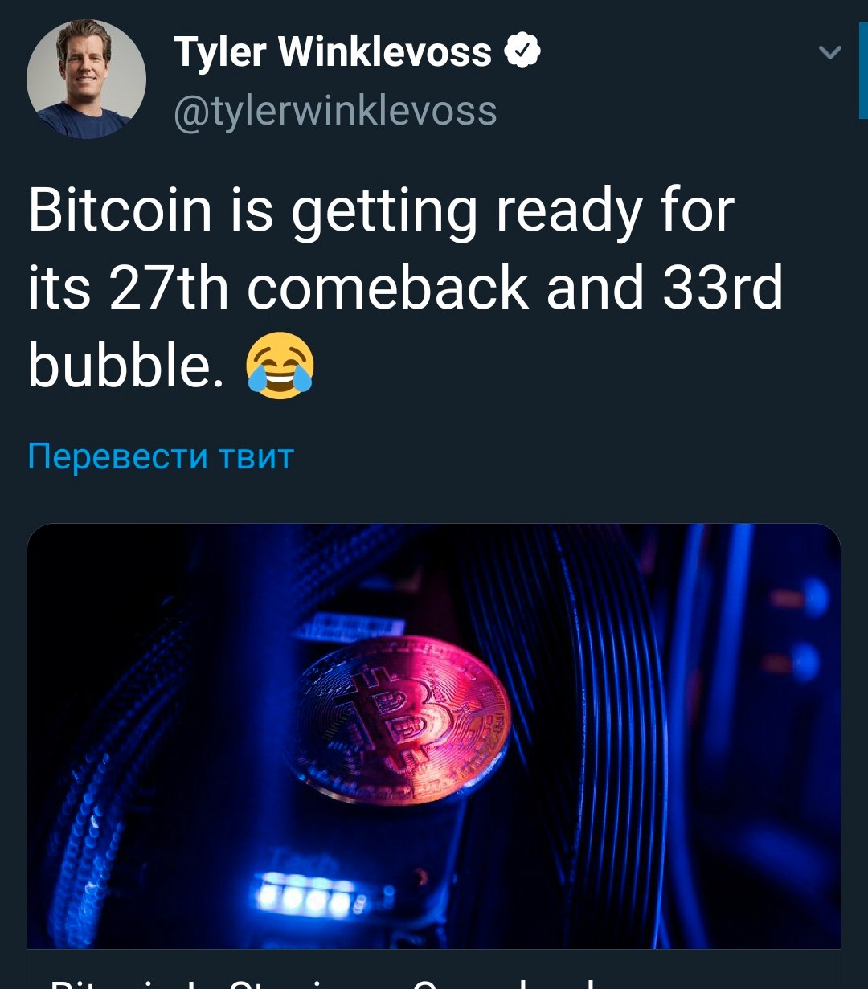Tap the @tylerwinklevoss handle

click(335, 111)
